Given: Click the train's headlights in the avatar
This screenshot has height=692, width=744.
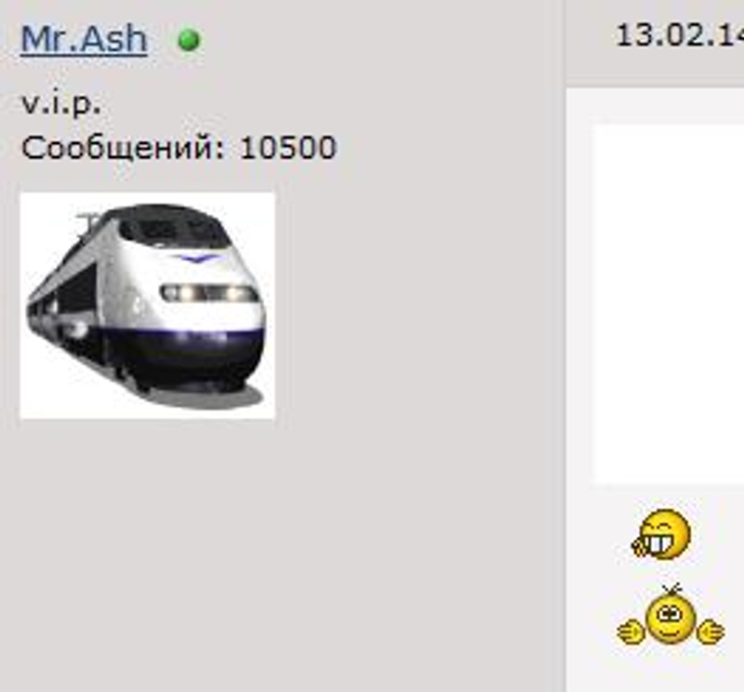Looking at the screenshot, I should [x=210, y=294].
